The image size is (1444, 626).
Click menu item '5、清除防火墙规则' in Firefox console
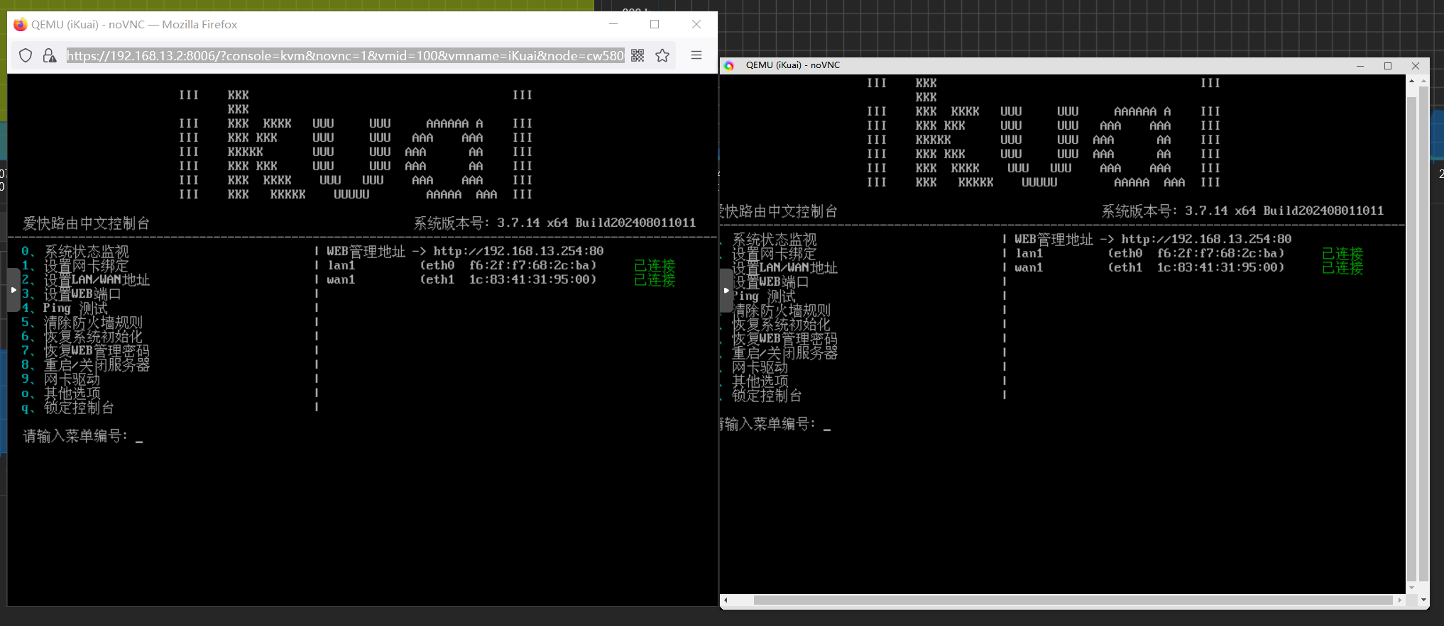coord(82,323)
